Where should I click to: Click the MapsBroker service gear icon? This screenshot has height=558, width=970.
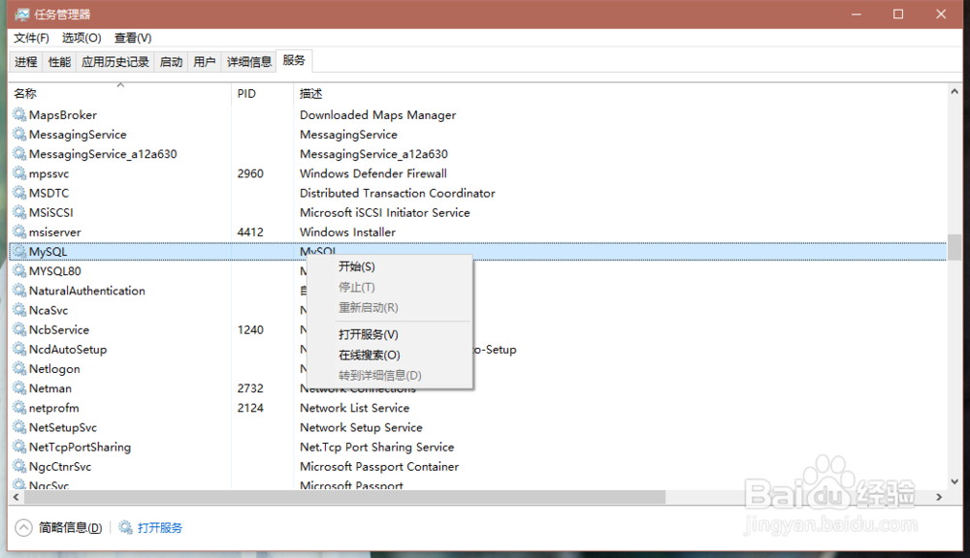point(19,114)
